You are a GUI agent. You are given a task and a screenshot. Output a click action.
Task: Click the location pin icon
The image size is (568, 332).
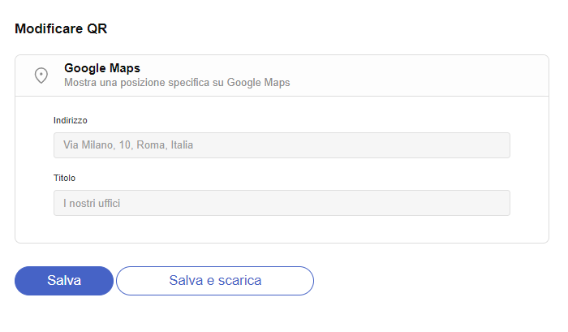coord(41,75)
